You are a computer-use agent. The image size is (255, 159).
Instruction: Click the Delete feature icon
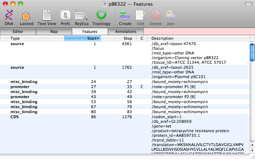[x=156, y=15]
